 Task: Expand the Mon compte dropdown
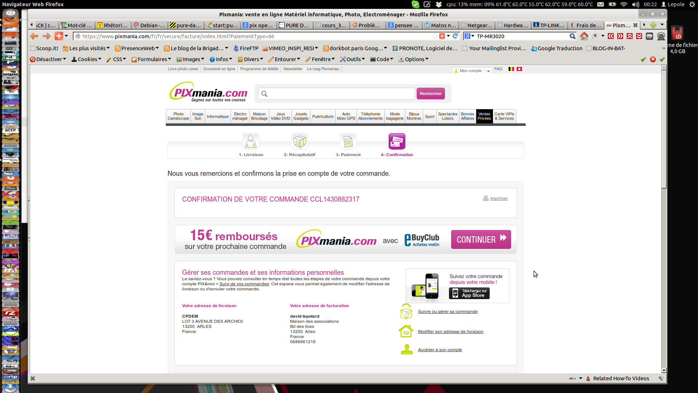[x=488, y=71]
